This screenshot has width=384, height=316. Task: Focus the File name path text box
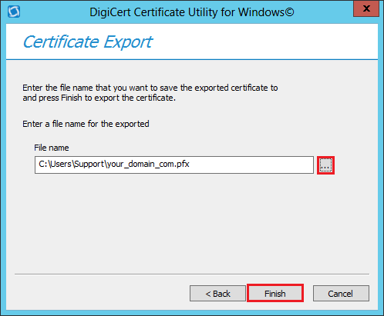click(x=174, y=165)
